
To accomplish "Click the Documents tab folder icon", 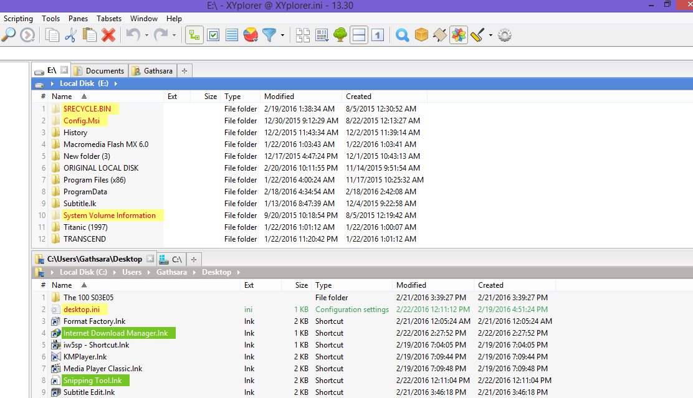I will (x=79, y=70).
